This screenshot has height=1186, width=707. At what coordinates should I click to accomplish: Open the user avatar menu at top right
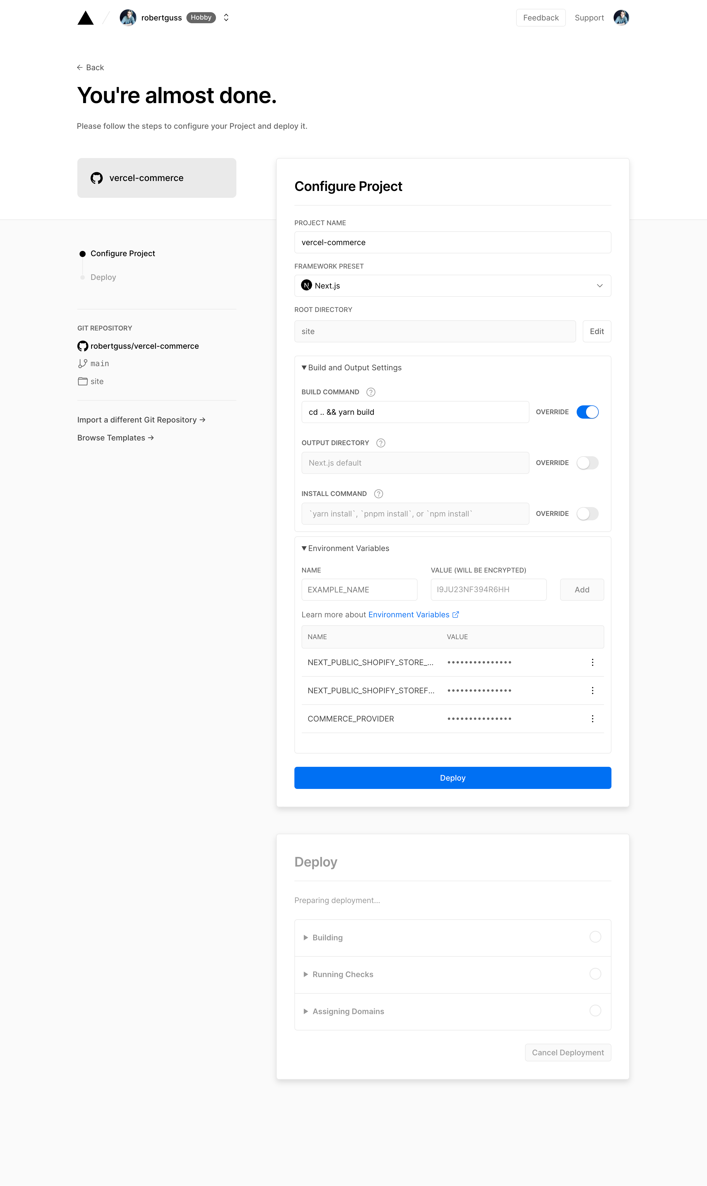[x=621, y=18]
